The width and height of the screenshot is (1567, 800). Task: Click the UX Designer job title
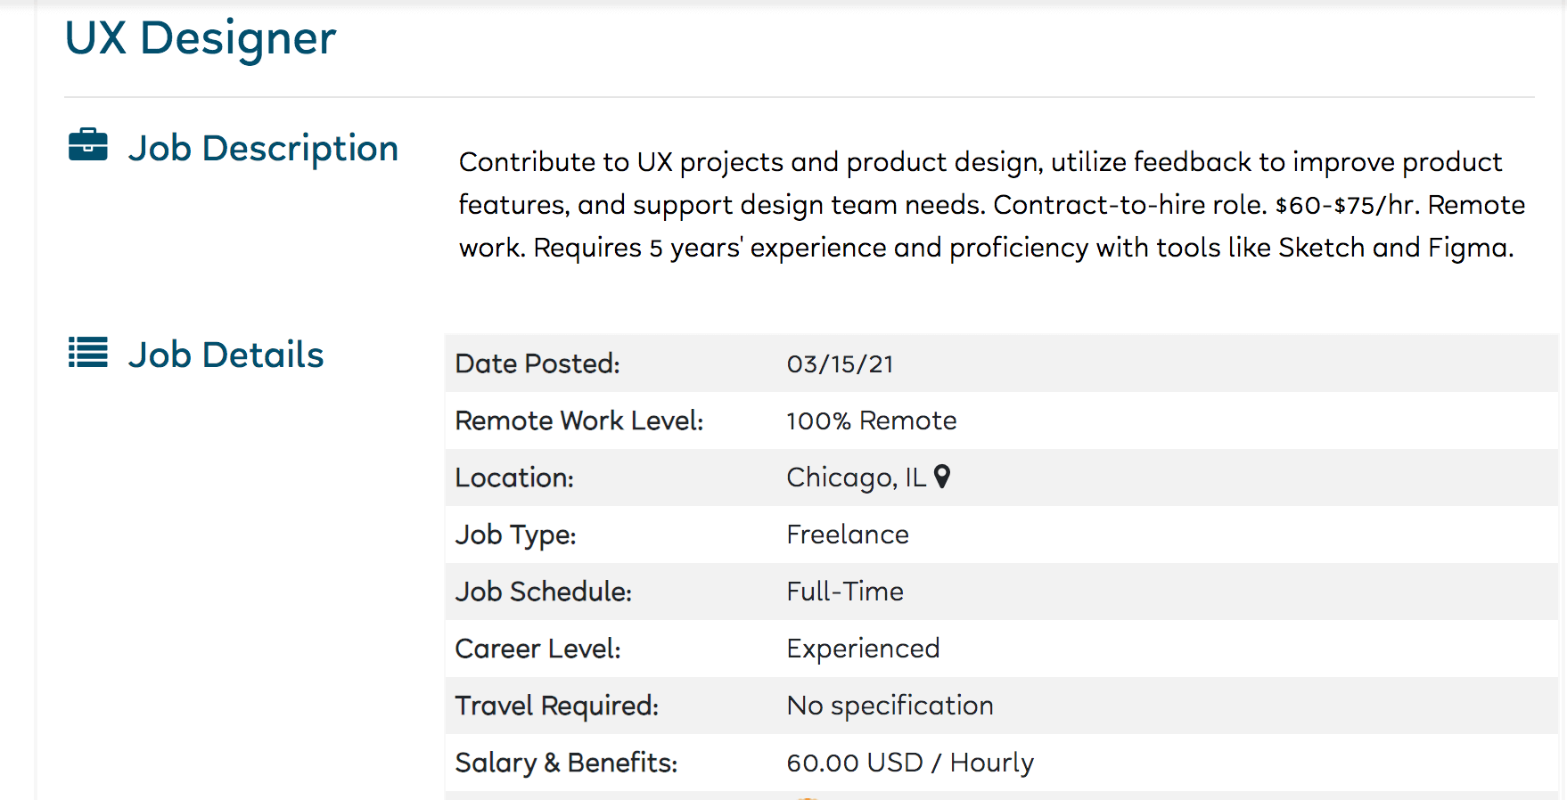coord(201,38)
